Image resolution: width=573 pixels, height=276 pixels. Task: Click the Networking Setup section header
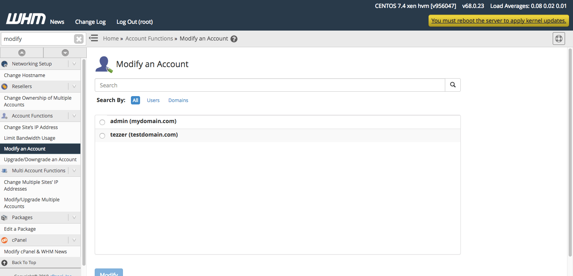[40, 64]
